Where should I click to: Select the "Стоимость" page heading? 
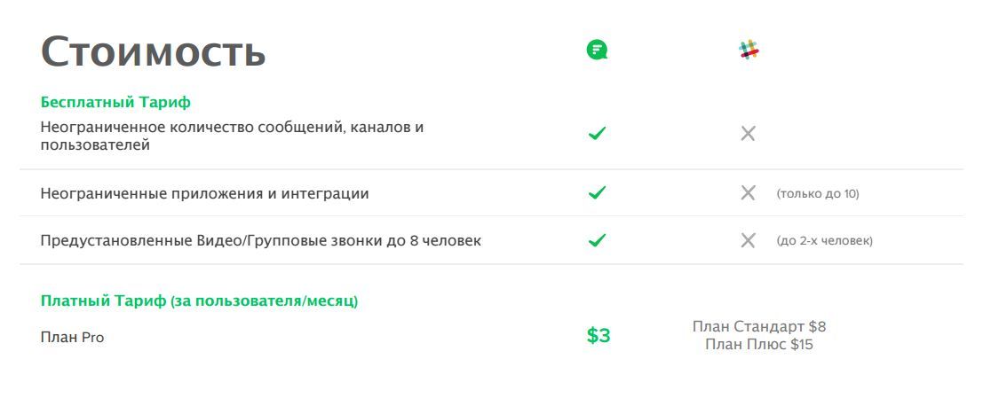tap(153, 51)
